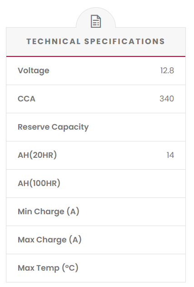Click the 12.8 voltage value

tap(167, 70)
